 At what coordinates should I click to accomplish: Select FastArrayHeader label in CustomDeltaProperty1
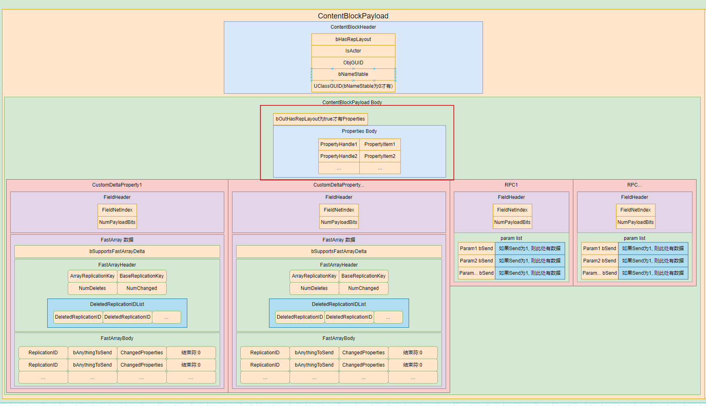click(117, 265)
